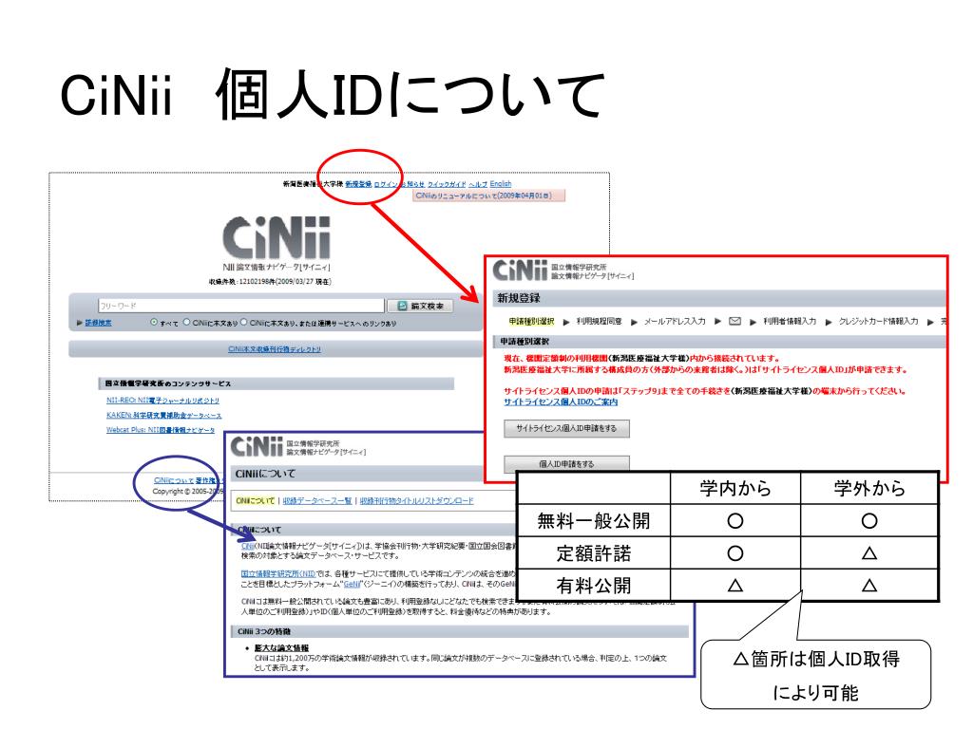Select the クレジットカード情報入力 step

pyautogui.click(x=878, y=321)
